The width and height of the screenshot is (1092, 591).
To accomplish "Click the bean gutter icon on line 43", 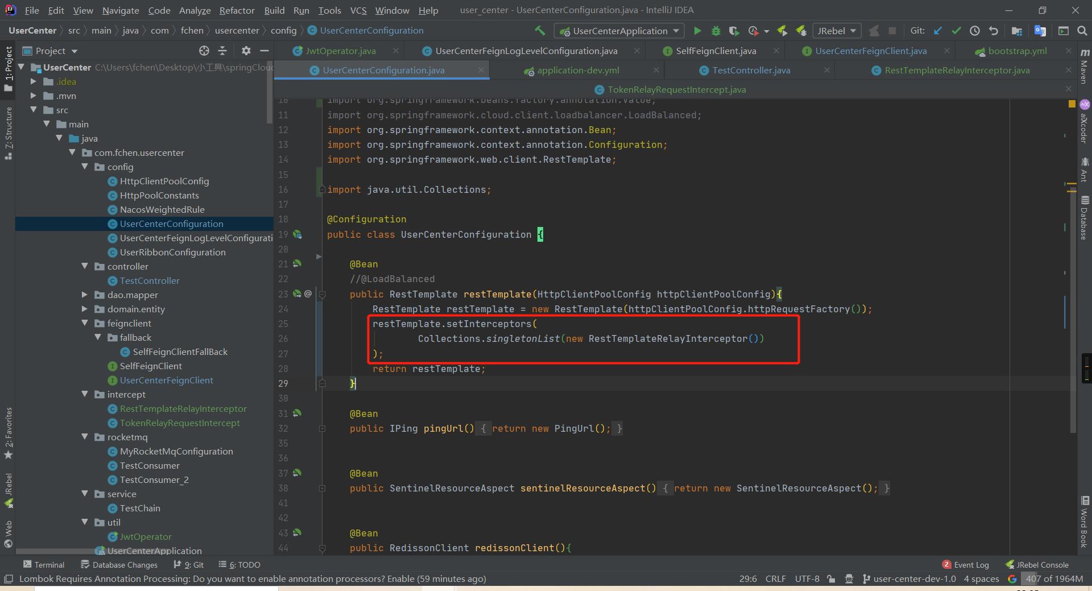I will click(297, 533).
